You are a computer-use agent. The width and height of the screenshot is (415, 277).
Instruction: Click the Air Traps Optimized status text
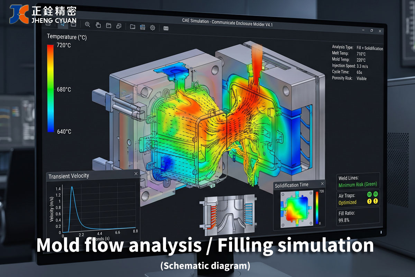[348, 202]
